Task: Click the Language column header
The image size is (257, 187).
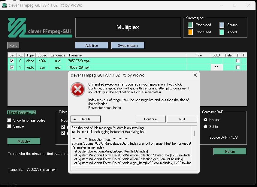Action: (x=58, y=55)
